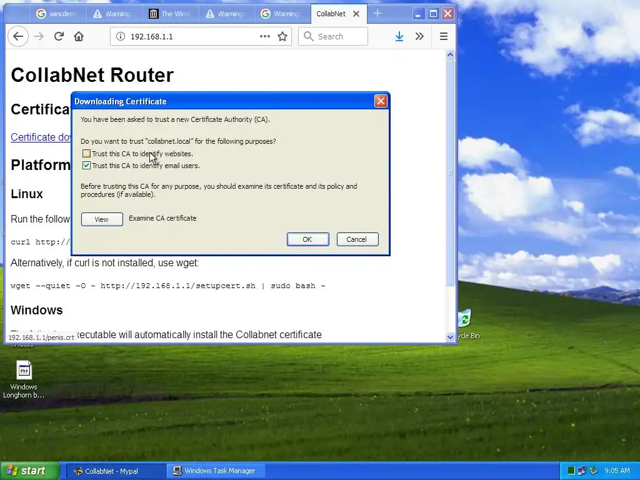This screenshot has height=480, width=640.
Task: Open Windows Task Manager from taskbar
Action: tap(216, 471)
